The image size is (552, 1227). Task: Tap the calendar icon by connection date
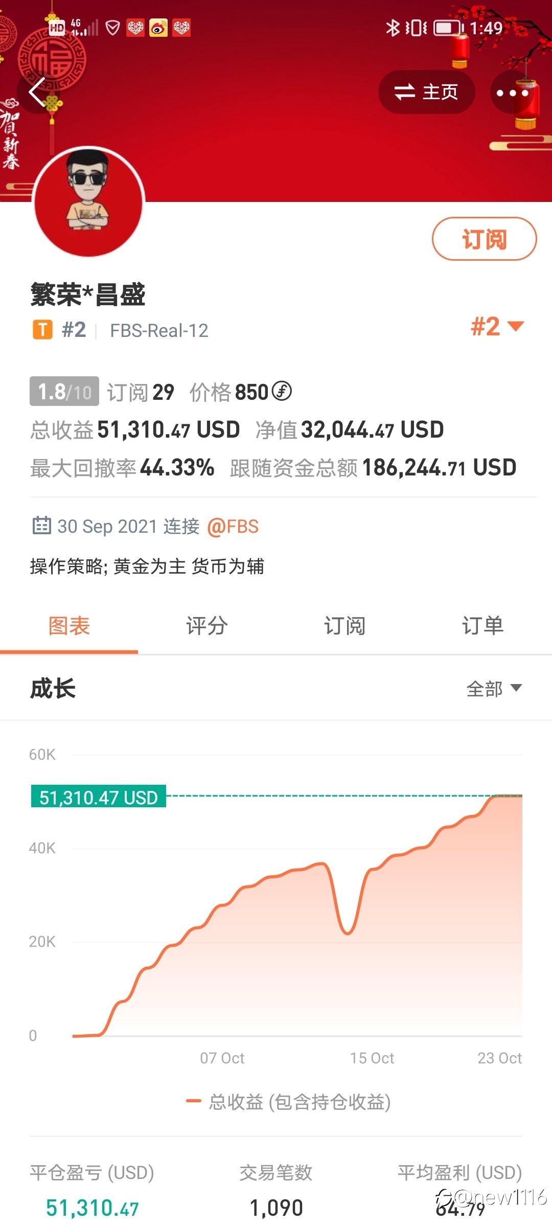(x=41, y=526)
